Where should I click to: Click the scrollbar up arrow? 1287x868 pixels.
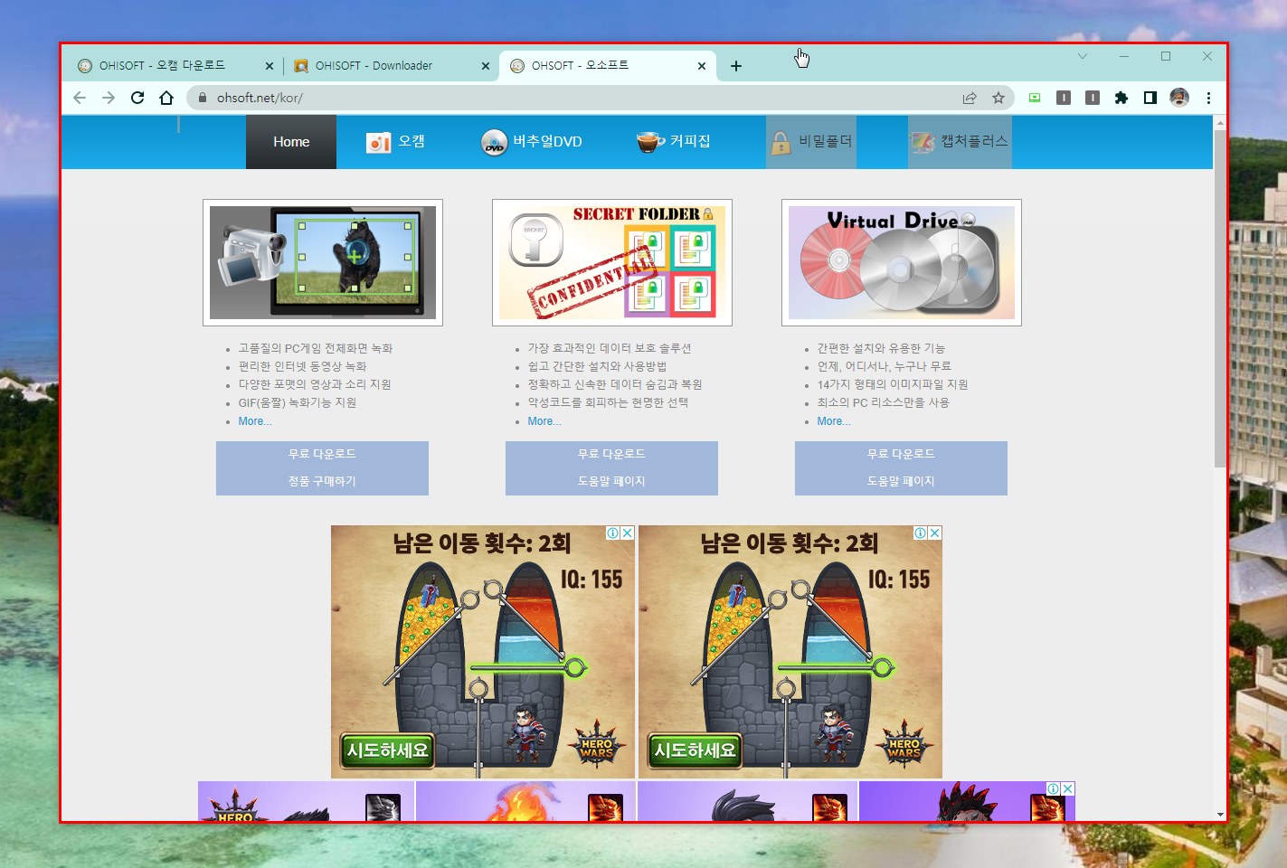point(1220,121)
